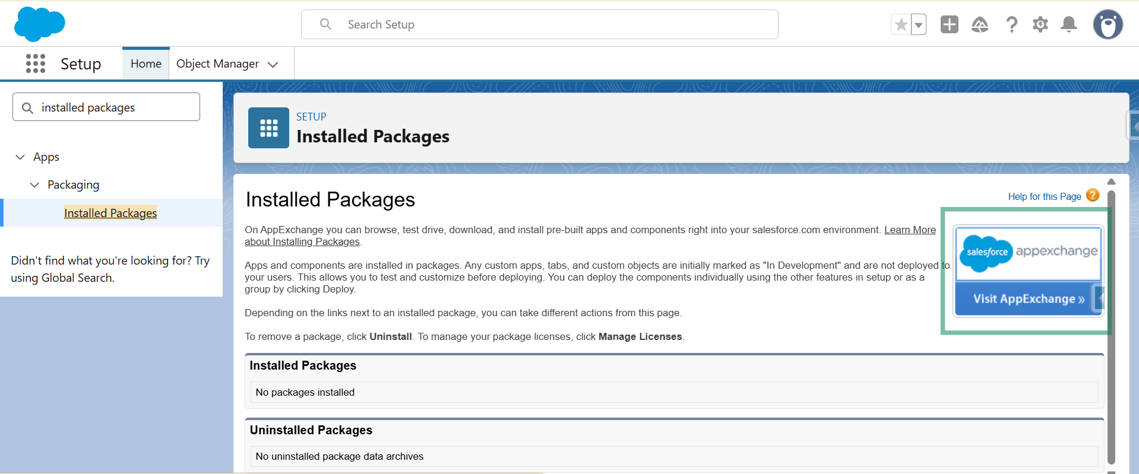Click the page's vertical scrollbar
This screenshot has height=474, width=1139.
click(1111, 326)
